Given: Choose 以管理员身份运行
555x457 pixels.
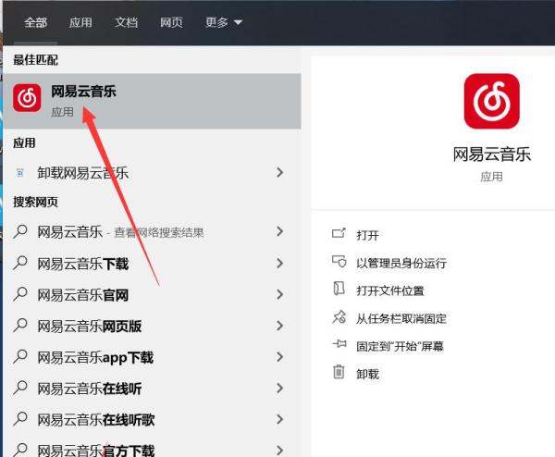Looking at the screenshot, I should pyautogui.click(x=401, y=263).
